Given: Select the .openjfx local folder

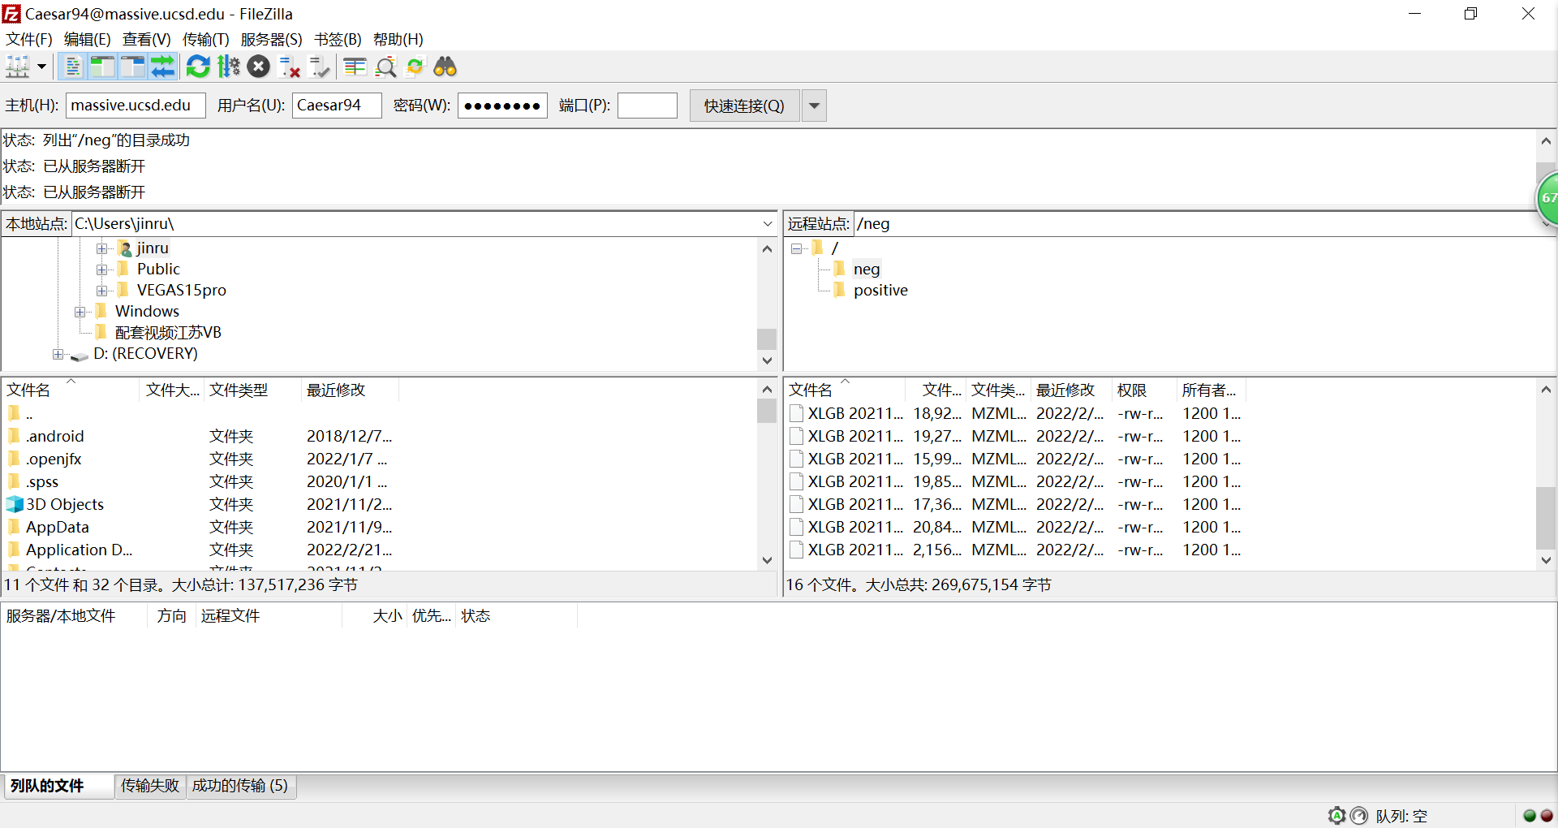Looking at the screenshot, I should (54, 459).
